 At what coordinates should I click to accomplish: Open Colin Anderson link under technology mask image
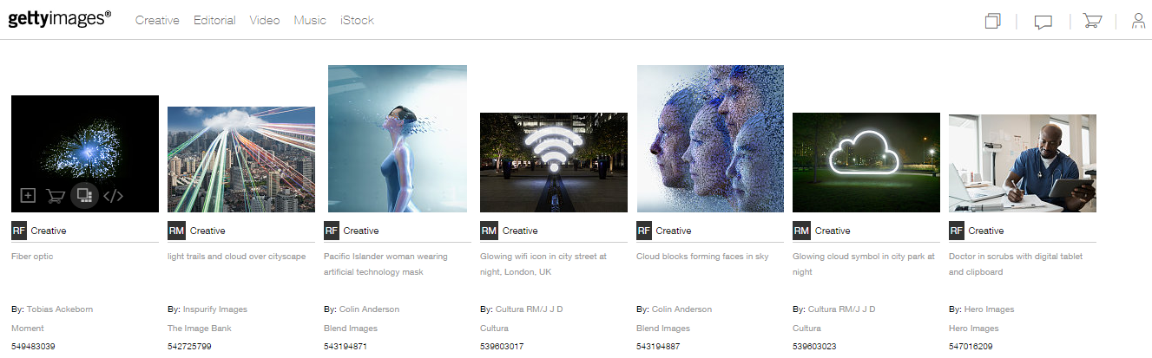(x=370, y=309)
